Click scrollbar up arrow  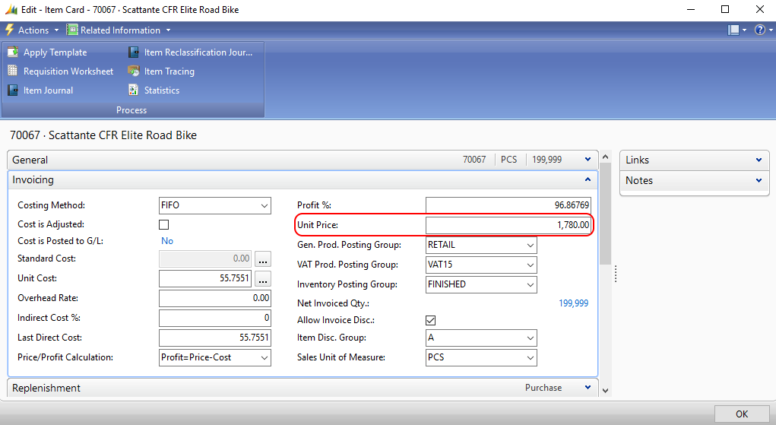605,157
